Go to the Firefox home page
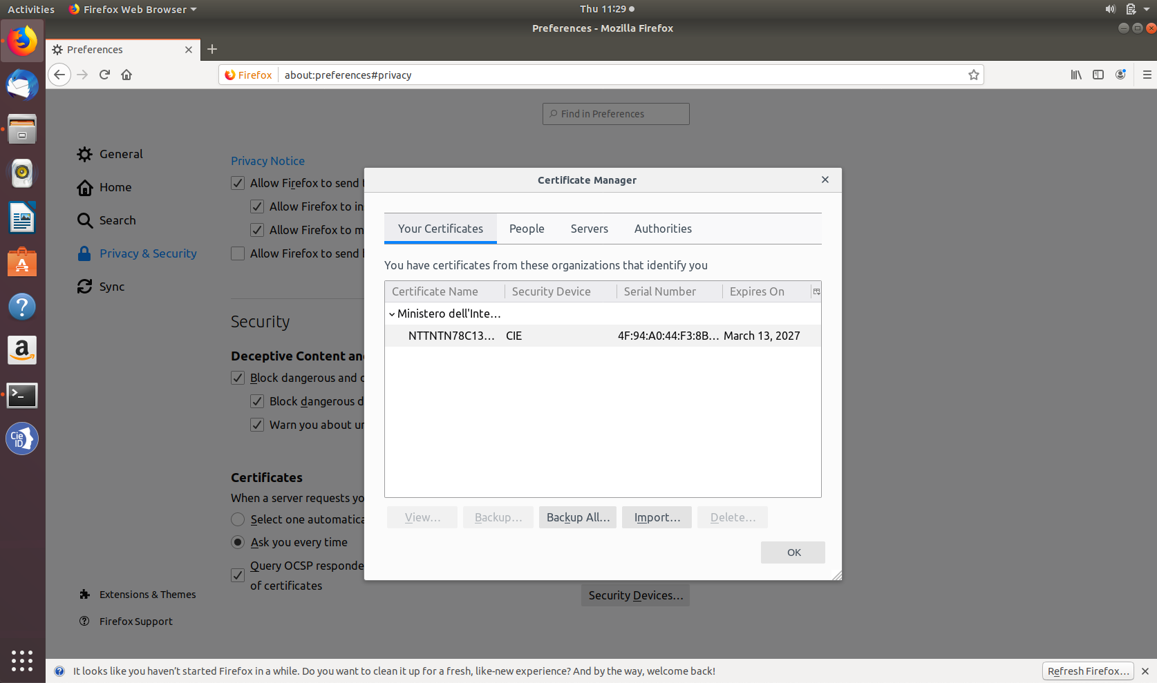The height and width of the screenshot is (683, 1157). (x=126, y=75)
